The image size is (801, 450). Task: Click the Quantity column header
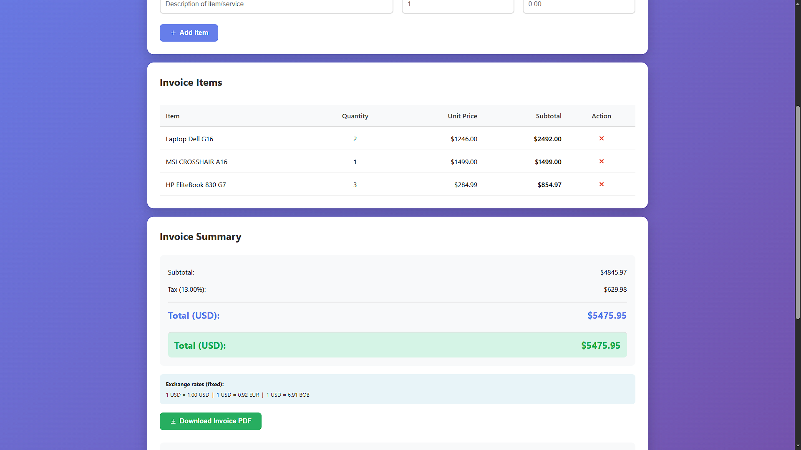click(355, 116)
